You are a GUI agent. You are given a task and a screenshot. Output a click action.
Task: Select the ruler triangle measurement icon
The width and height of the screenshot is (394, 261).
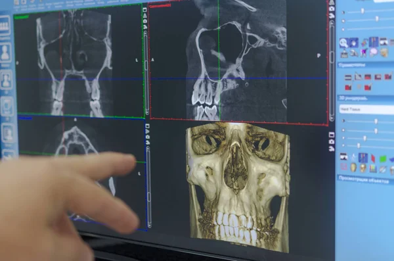click(x=358, y=76)
